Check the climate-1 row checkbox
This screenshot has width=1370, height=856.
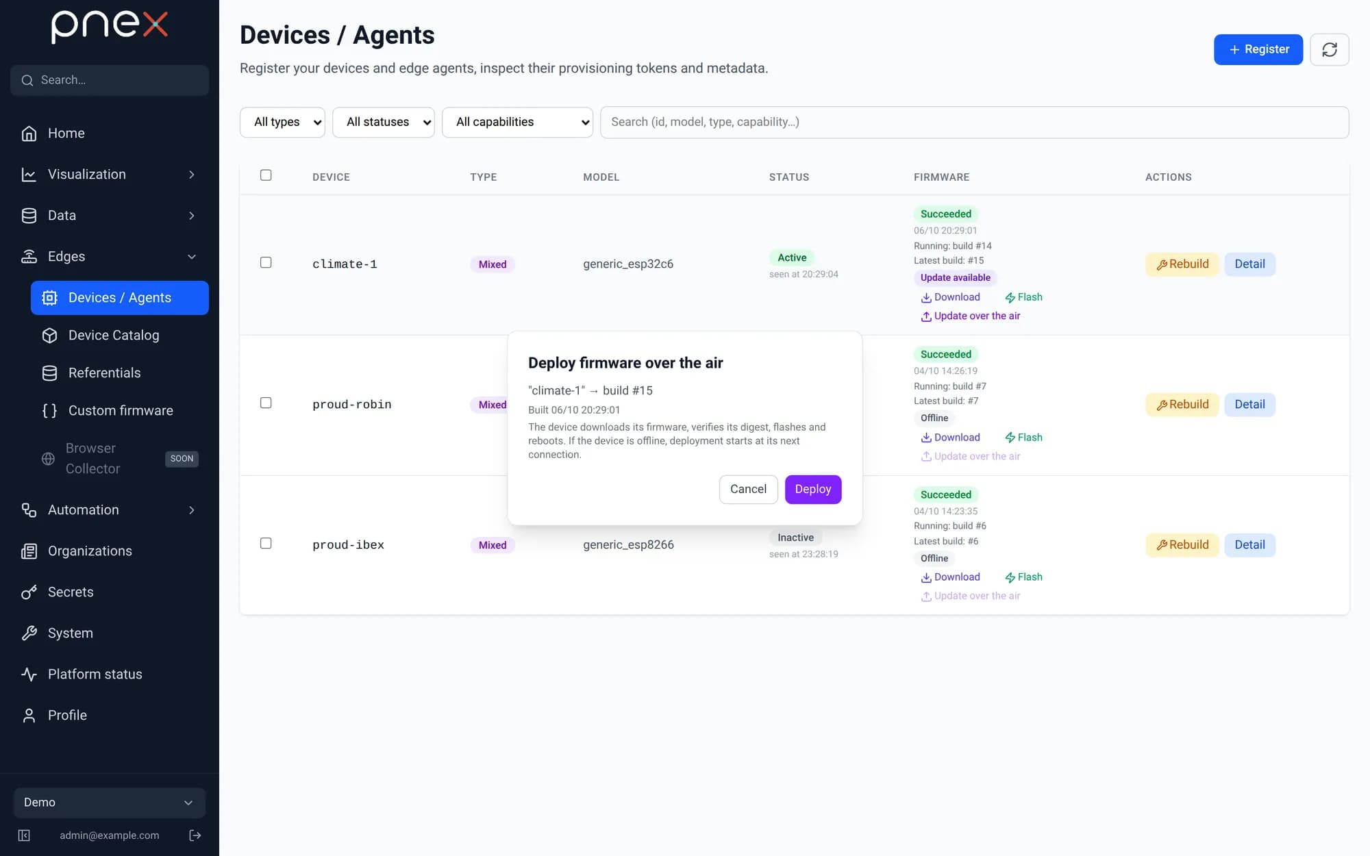(x=266, y=262)
